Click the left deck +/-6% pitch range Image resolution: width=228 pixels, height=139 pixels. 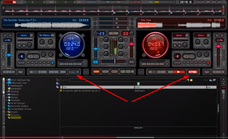(8, 40)
